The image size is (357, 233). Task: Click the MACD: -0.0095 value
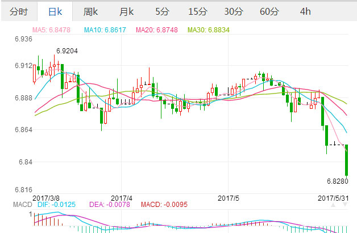[x=164, y=205]
